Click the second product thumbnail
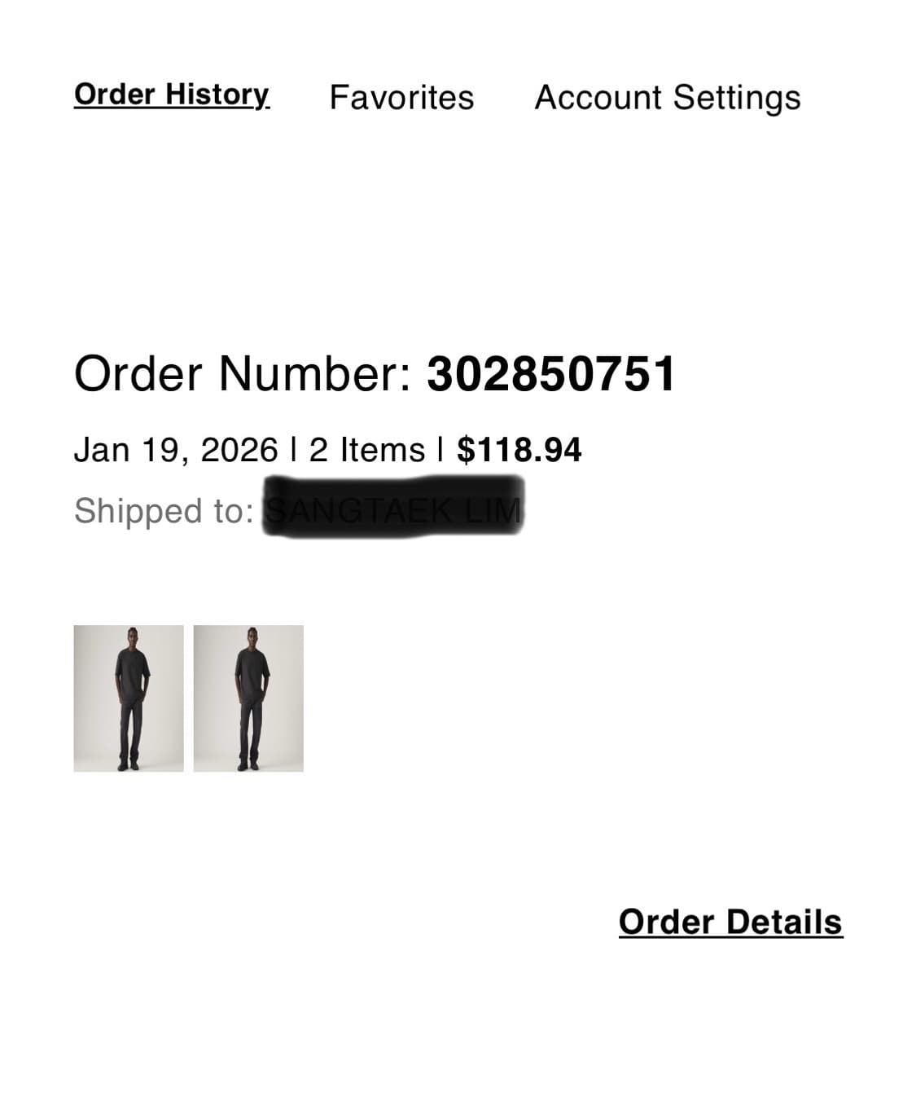 pos(248,698)
